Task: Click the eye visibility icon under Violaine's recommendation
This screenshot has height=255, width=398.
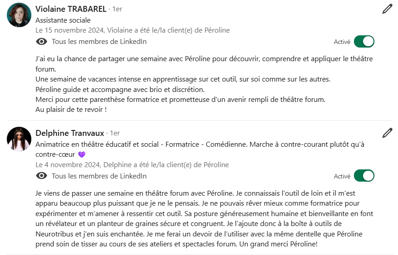Action: point(41,42)
